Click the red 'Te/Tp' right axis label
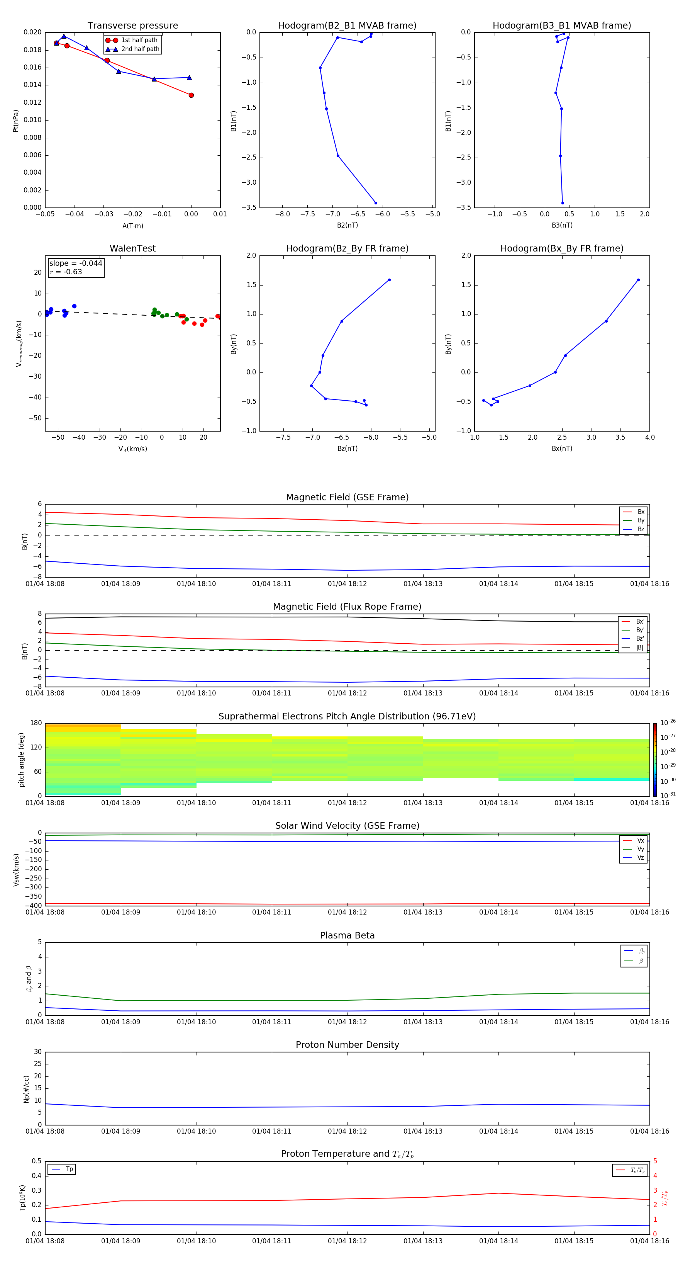 664,1198
